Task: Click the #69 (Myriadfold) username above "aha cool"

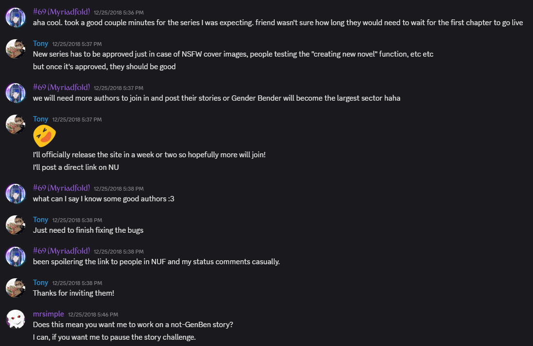Action: point(62,12)
